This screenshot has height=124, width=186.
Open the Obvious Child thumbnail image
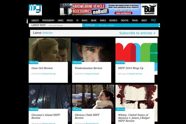93,97
